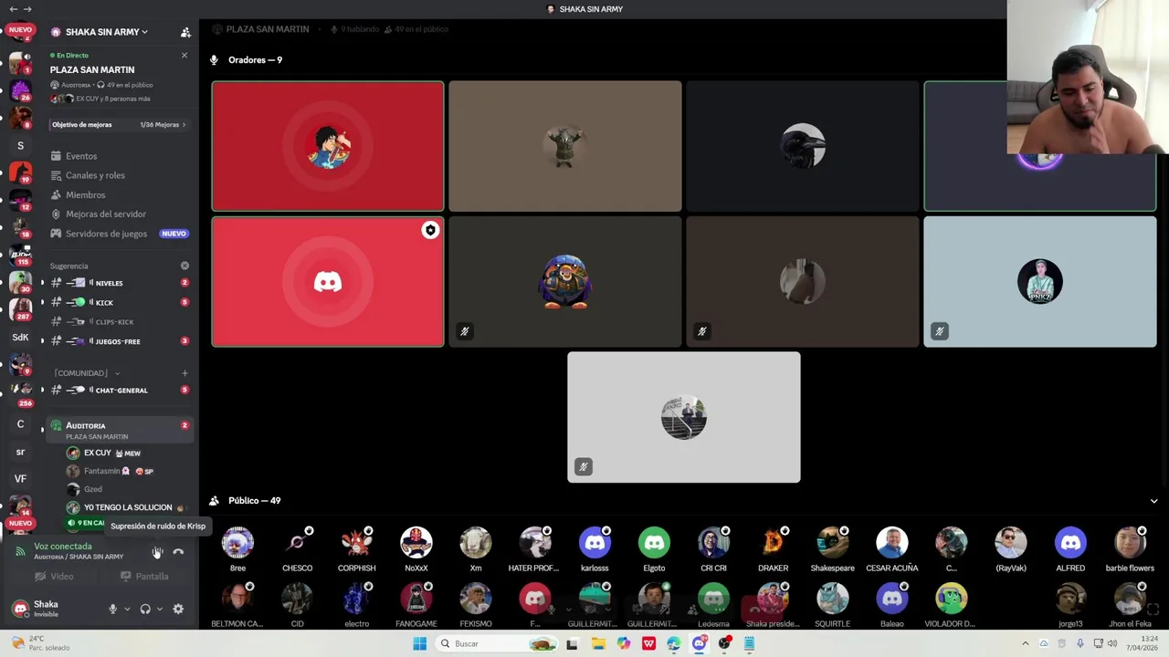Viewport: 1169px width, 657px height.
Task: Toggle Krisp noise suppression
Action: 157,551
